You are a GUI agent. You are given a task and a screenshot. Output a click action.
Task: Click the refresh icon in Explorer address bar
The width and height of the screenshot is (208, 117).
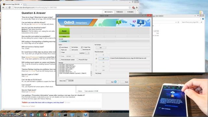(178, 22)
